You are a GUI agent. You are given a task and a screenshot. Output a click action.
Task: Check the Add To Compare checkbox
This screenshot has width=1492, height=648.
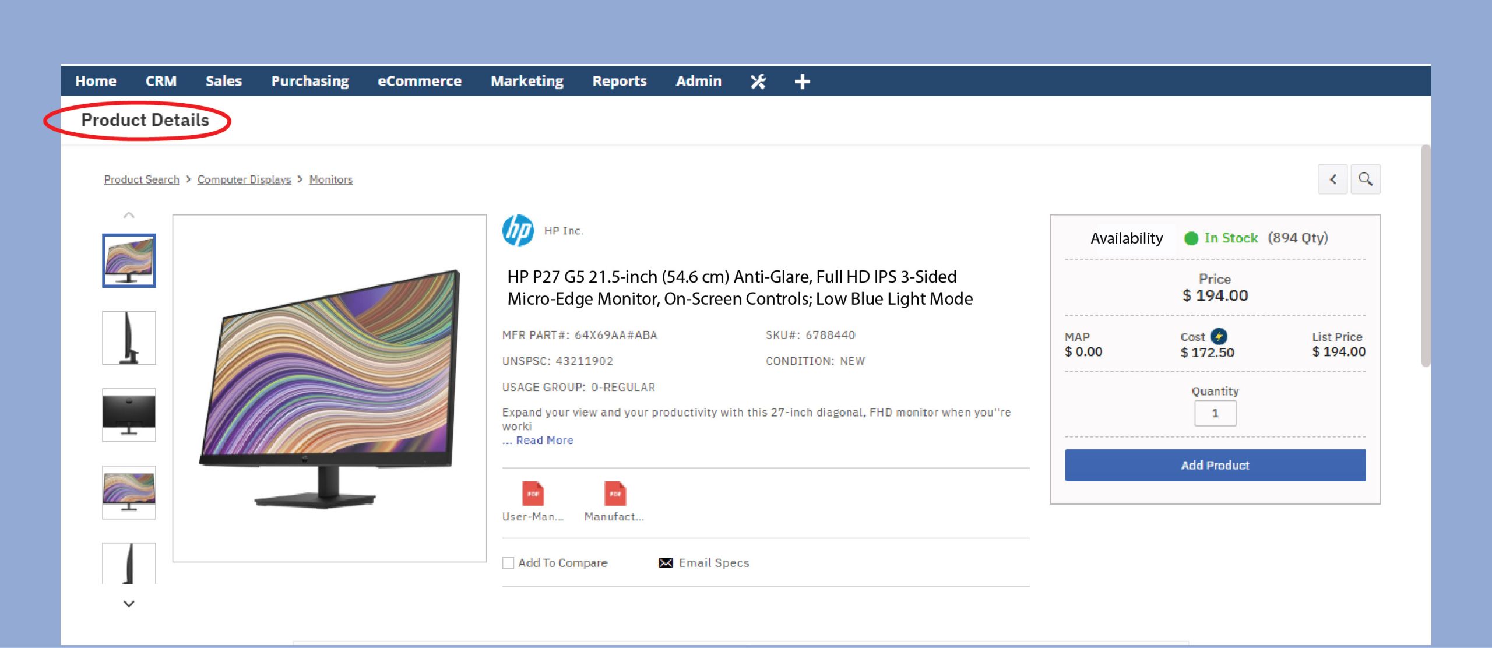point(508,562)
